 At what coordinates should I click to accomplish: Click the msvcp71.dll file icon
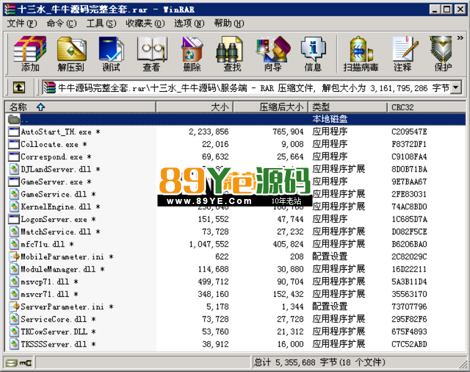pos(14,281)
